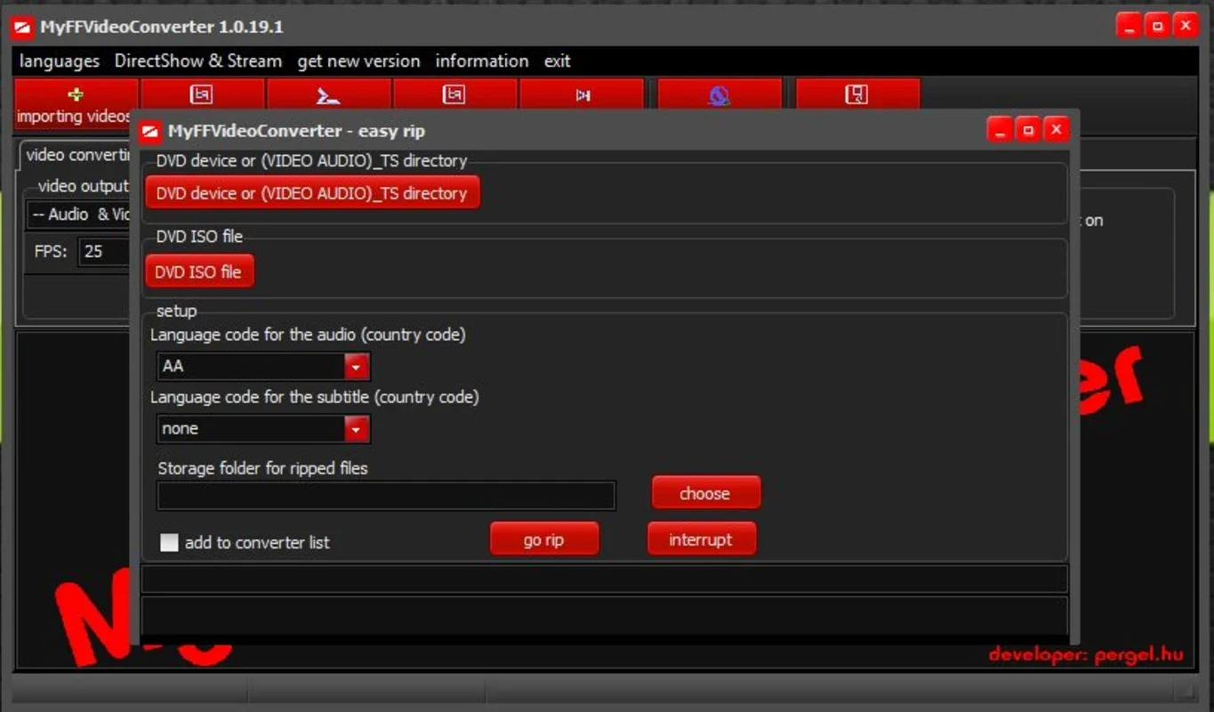Screen dimensions: 1214x712
Task: Click the choose button for storage folder
Action: (x=705, y=493)
